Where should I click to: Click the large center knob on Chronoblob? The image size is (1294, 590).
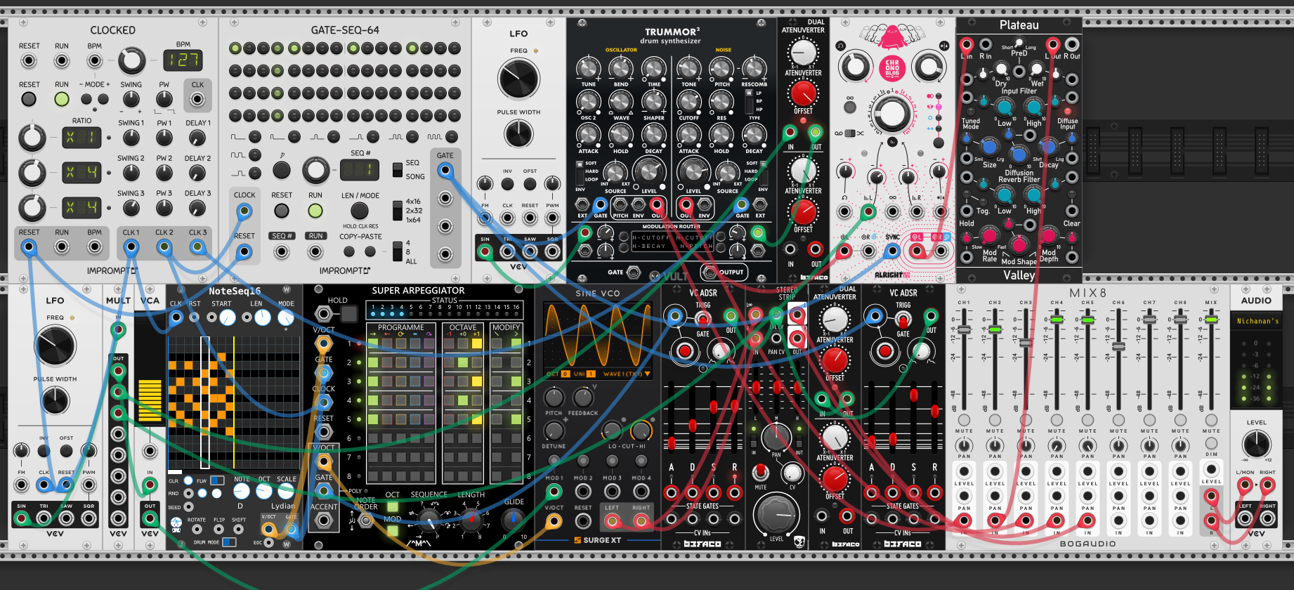coord(891,112)
